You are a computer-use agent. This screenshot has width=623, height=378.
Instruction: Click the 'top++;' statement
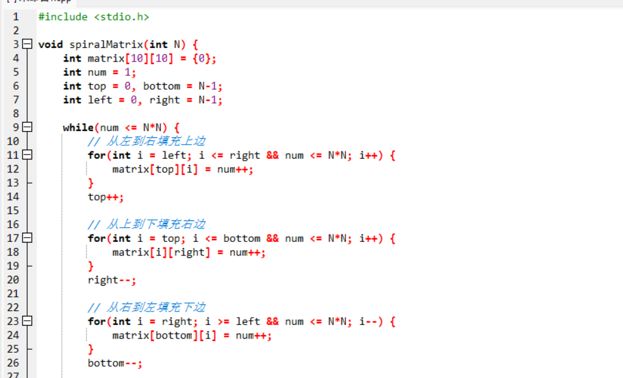105,197
